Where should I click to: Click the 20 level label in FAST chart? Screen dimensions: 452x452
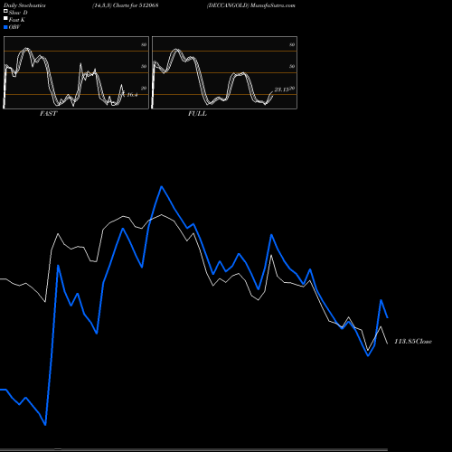tap(144, 88)
